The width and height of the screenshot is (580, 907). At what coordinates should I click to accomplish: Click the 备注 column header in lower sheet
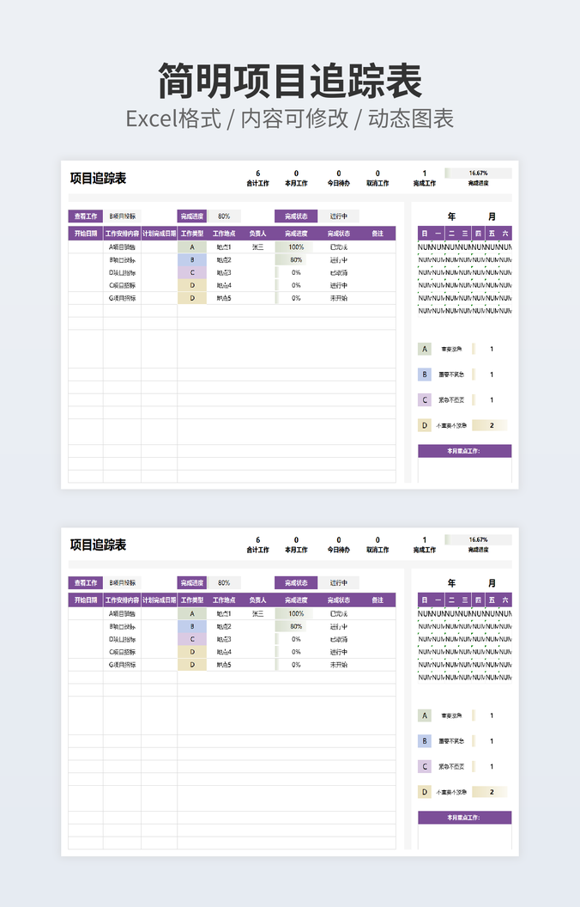click(378, 600)
